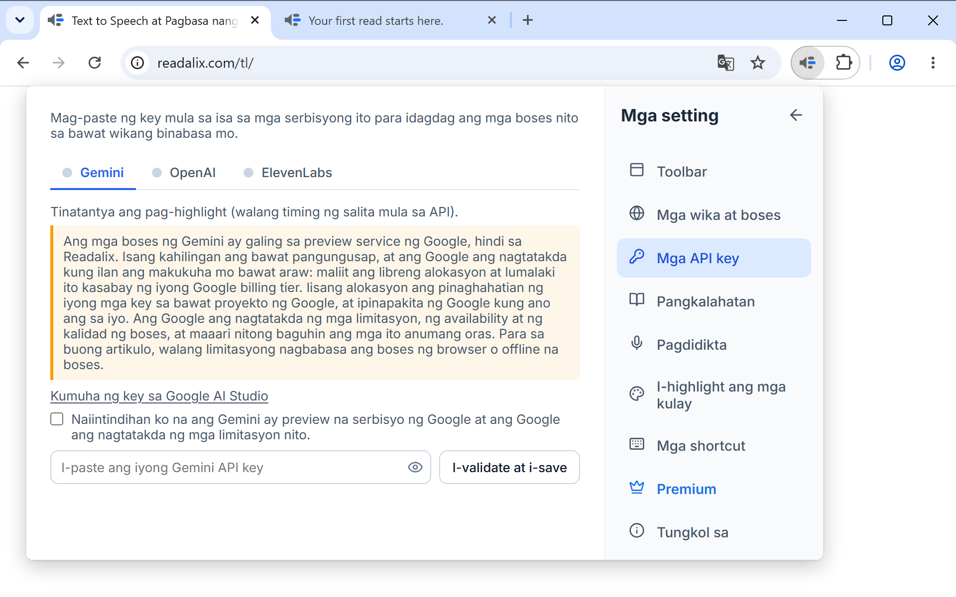View site information icon beside URL

pyautogui.click(x=137, y=63)
